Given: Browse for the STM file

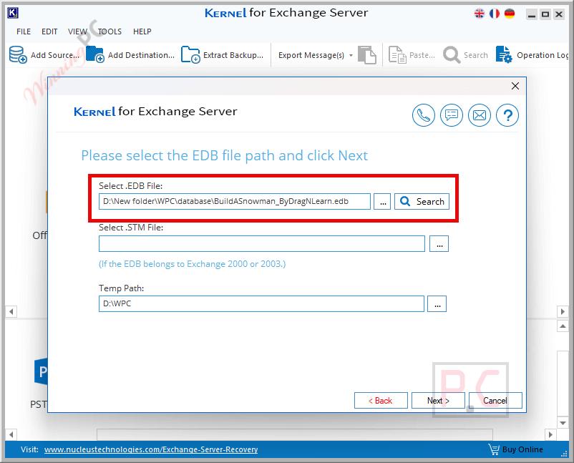Looking at the screenshot, I should 439,244.
